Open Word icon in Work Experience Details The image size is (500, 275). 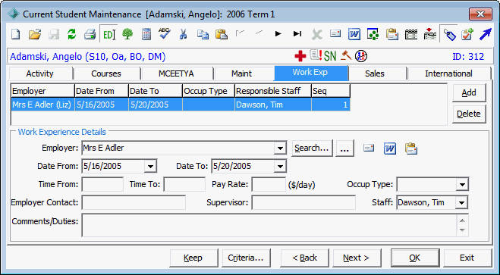(x=390, y=148)
